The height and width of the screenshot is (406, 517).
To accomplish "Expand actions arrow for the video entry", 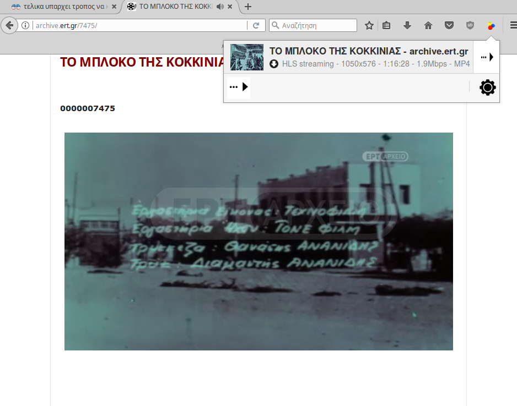I will [x=487, y=57].
